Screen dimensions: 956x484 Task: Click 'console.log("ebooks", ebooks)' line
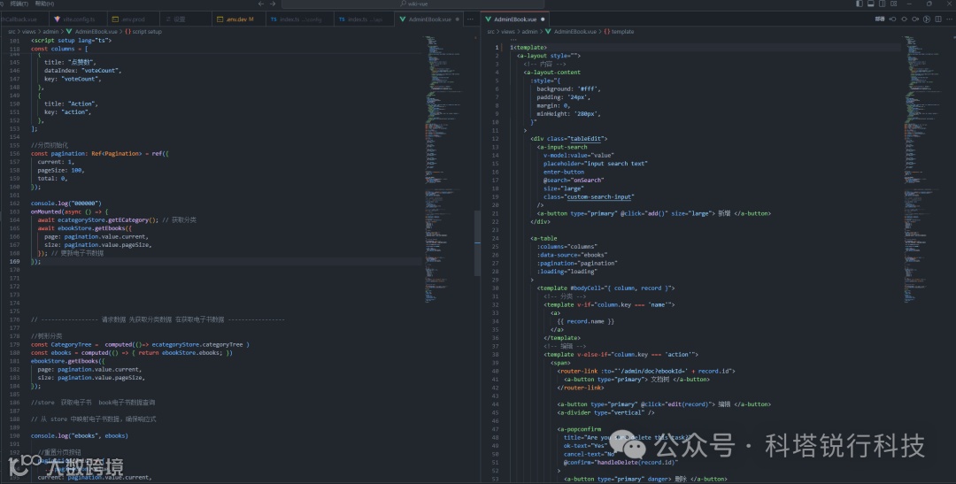pos(80,436)
